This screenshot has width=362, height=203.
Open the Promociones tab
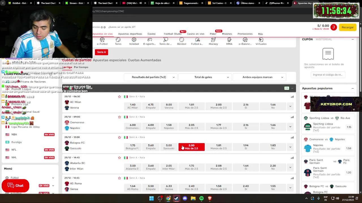[245, 34]
